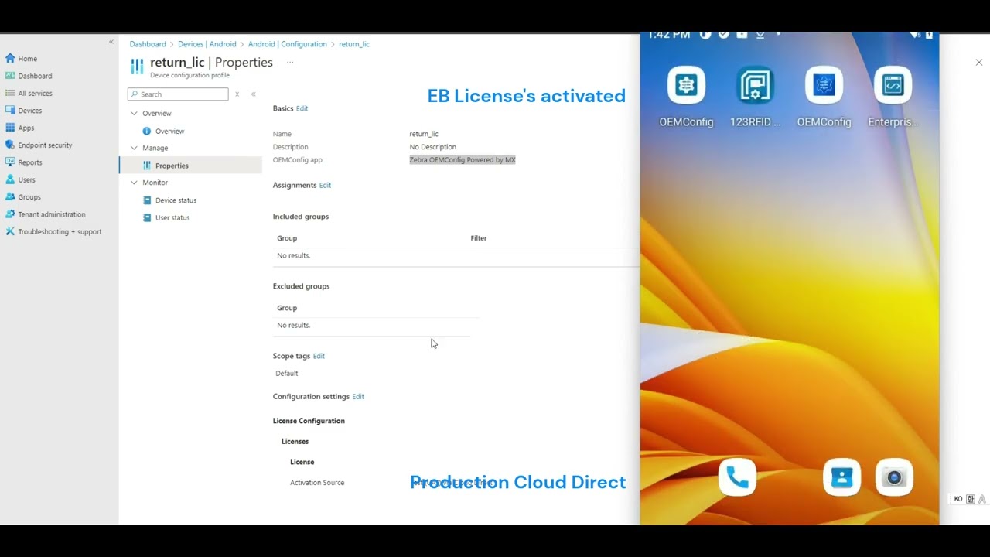The image size is (990, 557).
Task: Collapse the Overview section in profile navigation
Action: coord(134,113)
